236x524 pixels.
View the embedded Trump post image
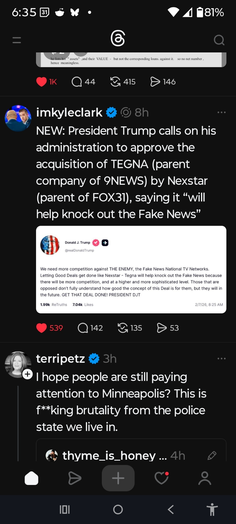[x=131, y=269]
